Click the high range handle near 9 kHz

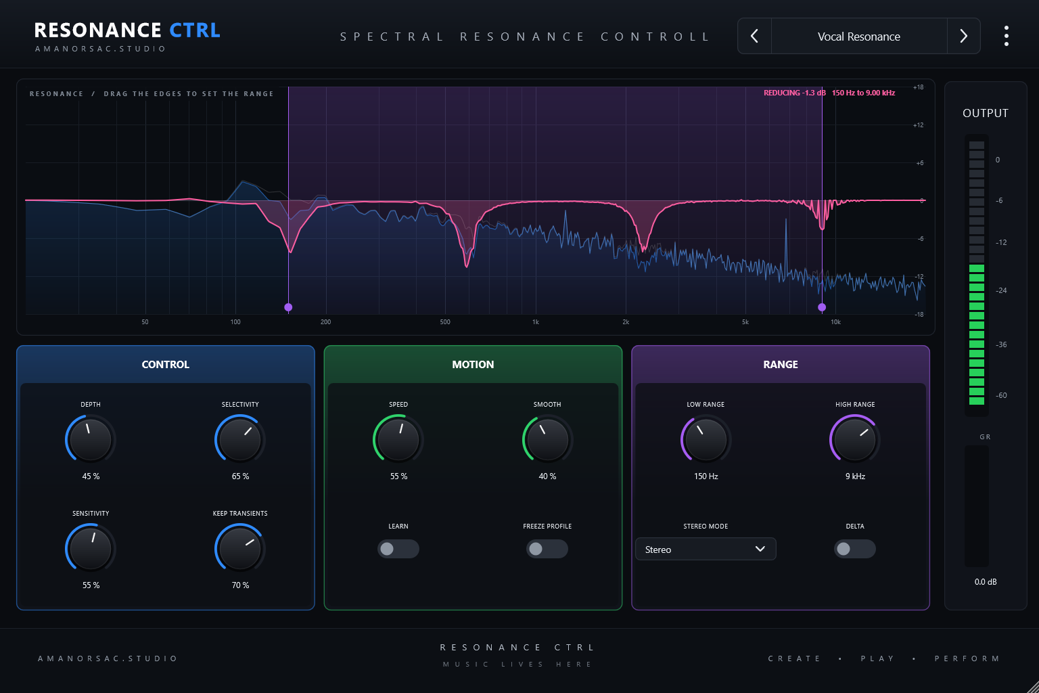[x=822, y=307]
